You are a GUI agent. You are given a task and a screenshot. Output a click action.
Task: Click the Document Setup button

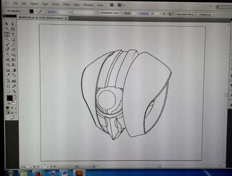coord(185,14)
